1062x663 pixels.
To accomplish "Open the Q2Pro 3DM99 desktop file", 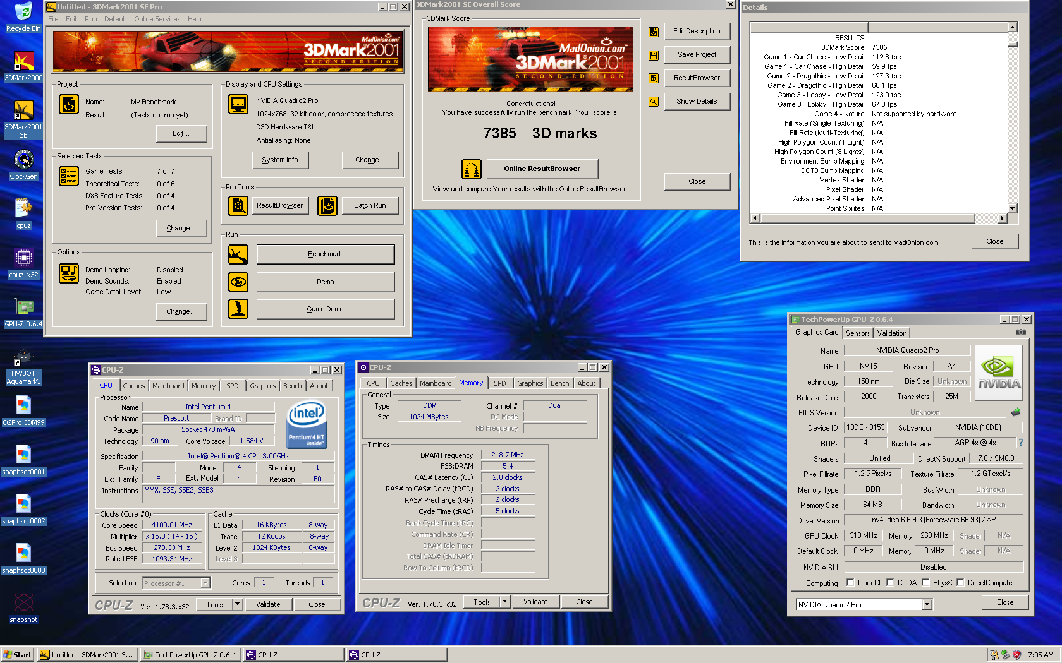I will [x=23, y=411].
